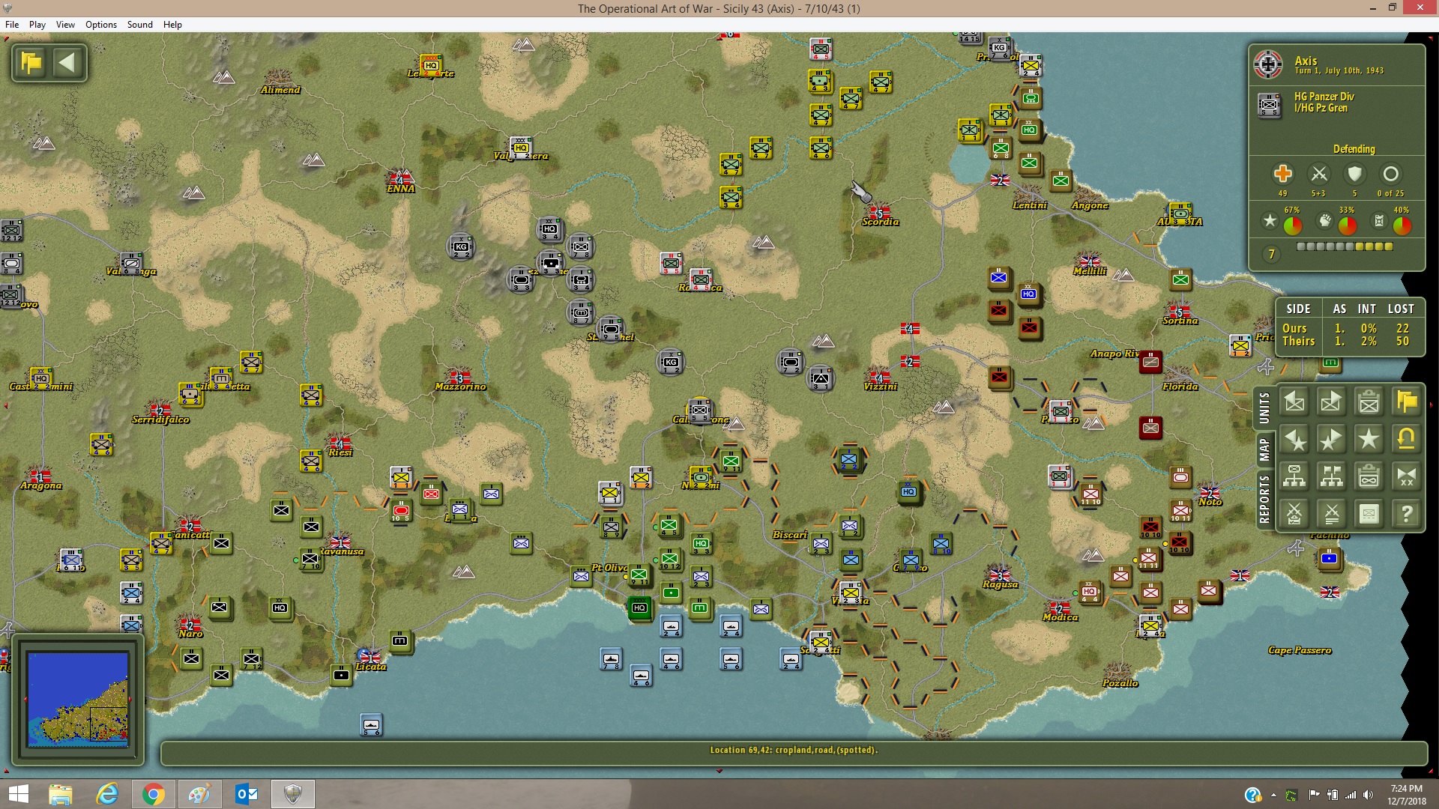Screen dimensions: 1439x809
Task: Click the Axis iron cross emblem
Action: pyautogui.click(x=1268, y=64)
